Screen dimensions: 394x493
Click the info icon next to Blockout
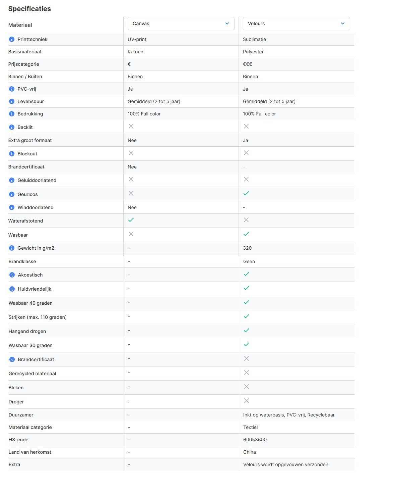(x=12, y=154)
